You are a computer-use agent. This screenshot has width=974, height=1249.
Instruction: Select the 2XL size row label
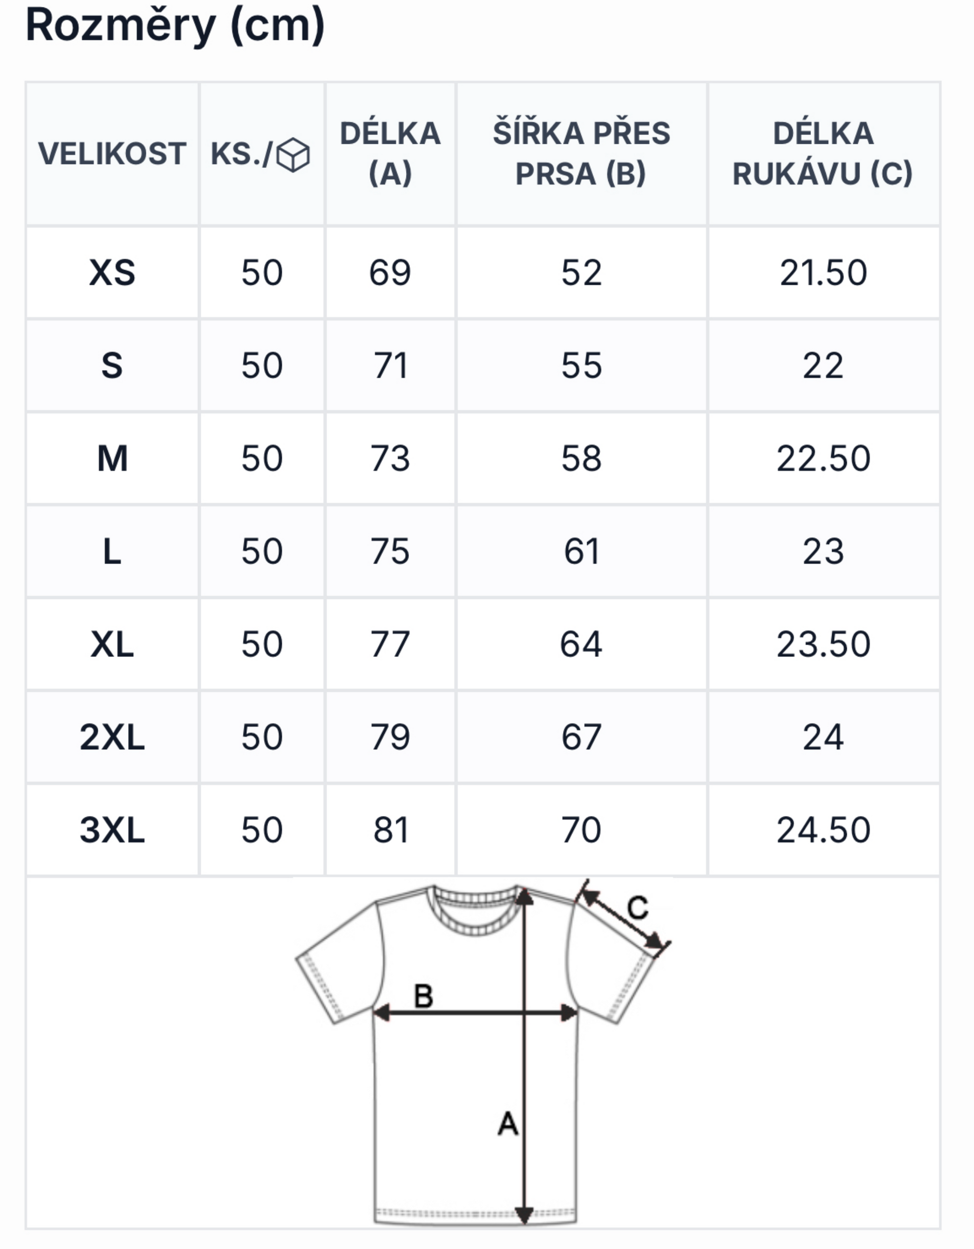pyautogui.click(x=112, y=737)
